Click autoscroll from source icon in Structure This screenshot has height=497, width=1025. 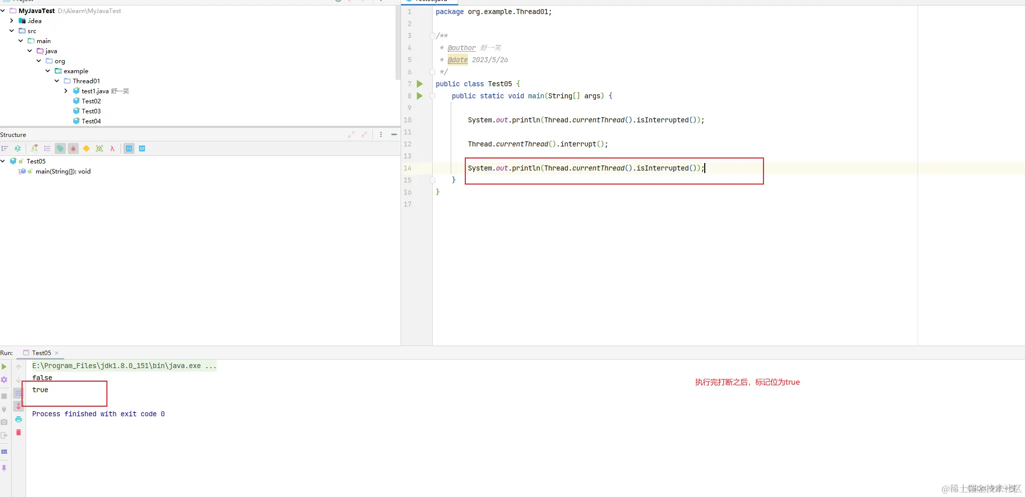point(142,148)
